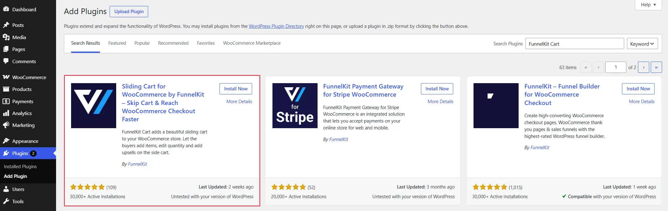
Task: Open the Sliding Cart for WooCommerce title link
Action: coord(163,103)
